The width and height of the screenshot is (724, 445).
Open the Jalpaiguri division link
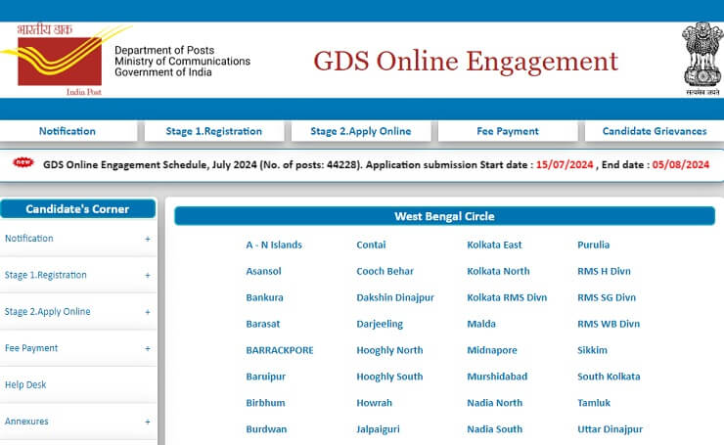coord(378,429)
